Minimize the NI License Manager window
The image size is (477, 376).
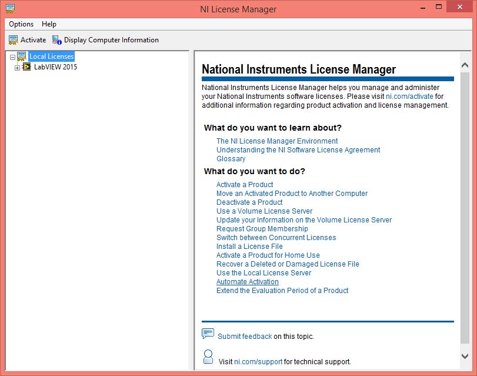[x=422, y=7]
